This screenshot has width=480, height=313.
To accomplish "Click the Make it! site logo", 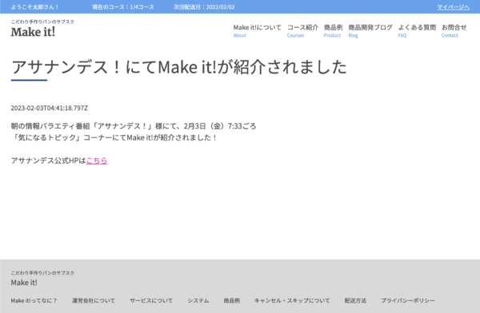I will coord(33,32).
